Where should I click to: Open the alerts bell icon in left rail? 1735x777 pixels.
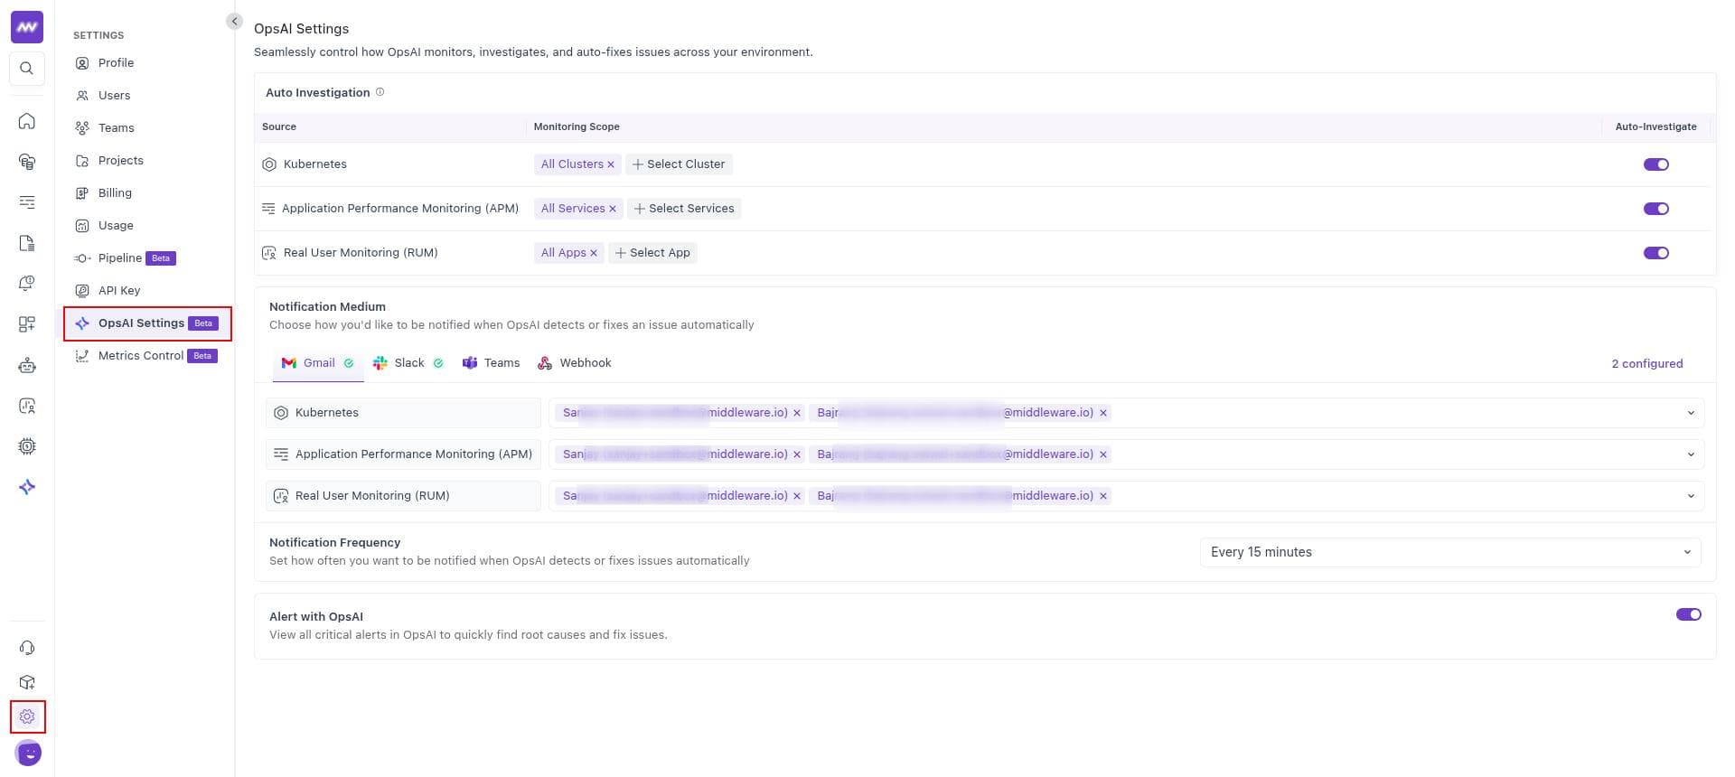point(27,284)
